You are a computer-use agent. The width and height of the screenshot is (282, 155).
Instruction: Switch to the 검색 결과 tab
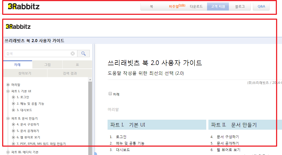pos(70,73)
